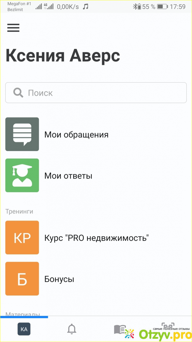
Task: Tap the music note status bar icon
Action: [x=86, y=7]
